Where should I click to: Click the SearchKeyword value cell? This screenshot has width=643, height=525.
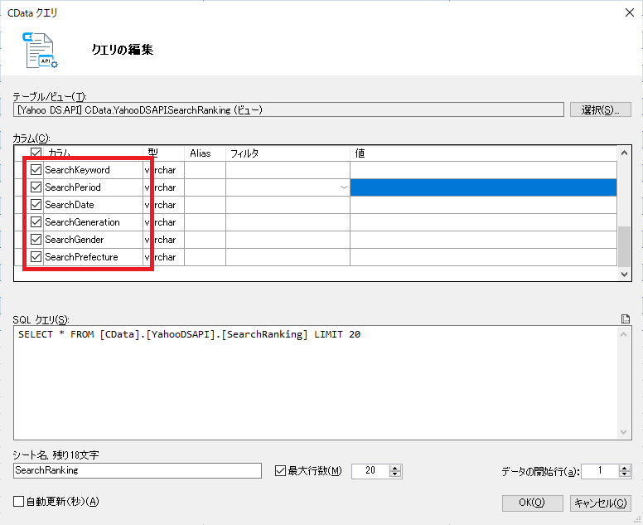coord(483,170)
